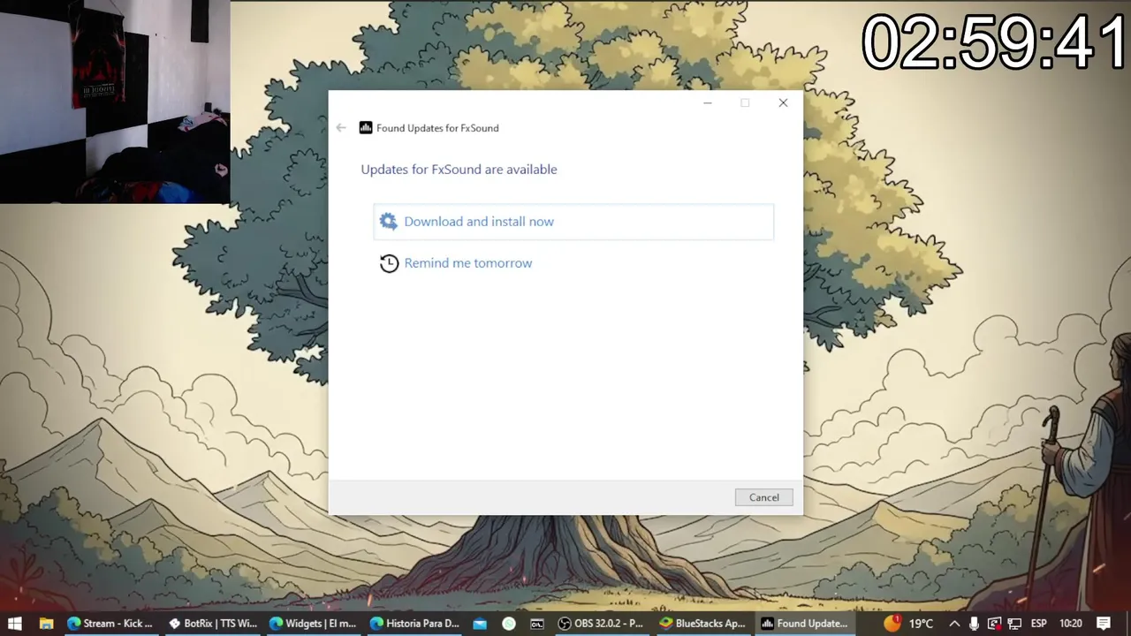This screenshot has width=1131, height=636.
Task: Click the clock icon beside Remind me tomorrow
Action: pos(389,263)
